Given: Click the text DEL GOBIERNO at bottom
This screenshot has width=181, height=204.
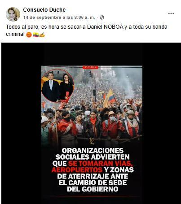Looking at the screenshot, I should pos(93,189).
